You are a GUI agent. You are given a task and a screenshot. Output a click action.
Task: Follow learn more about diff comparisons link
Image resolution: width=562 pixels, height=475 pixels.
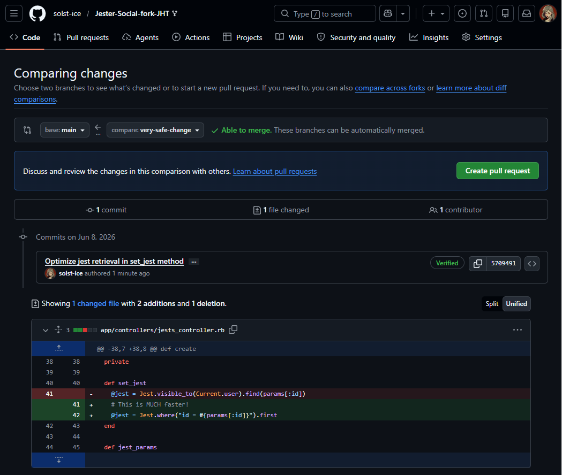(x=471, y=88)
